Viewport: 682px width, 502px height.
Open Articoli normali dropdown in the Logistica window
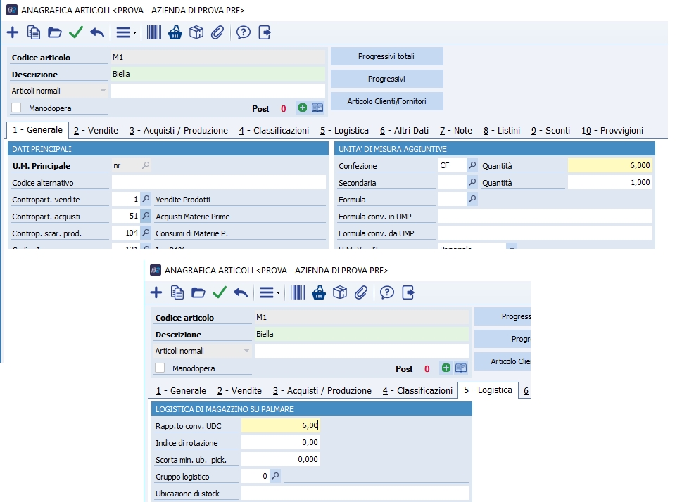pos(246,351)
